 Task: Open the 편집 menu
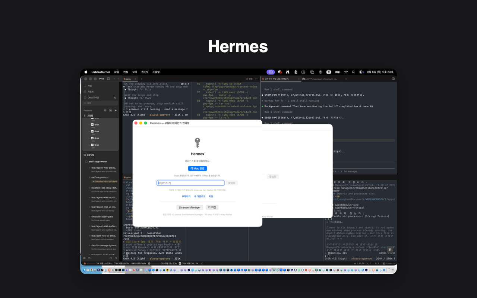(x=126, y=72)
